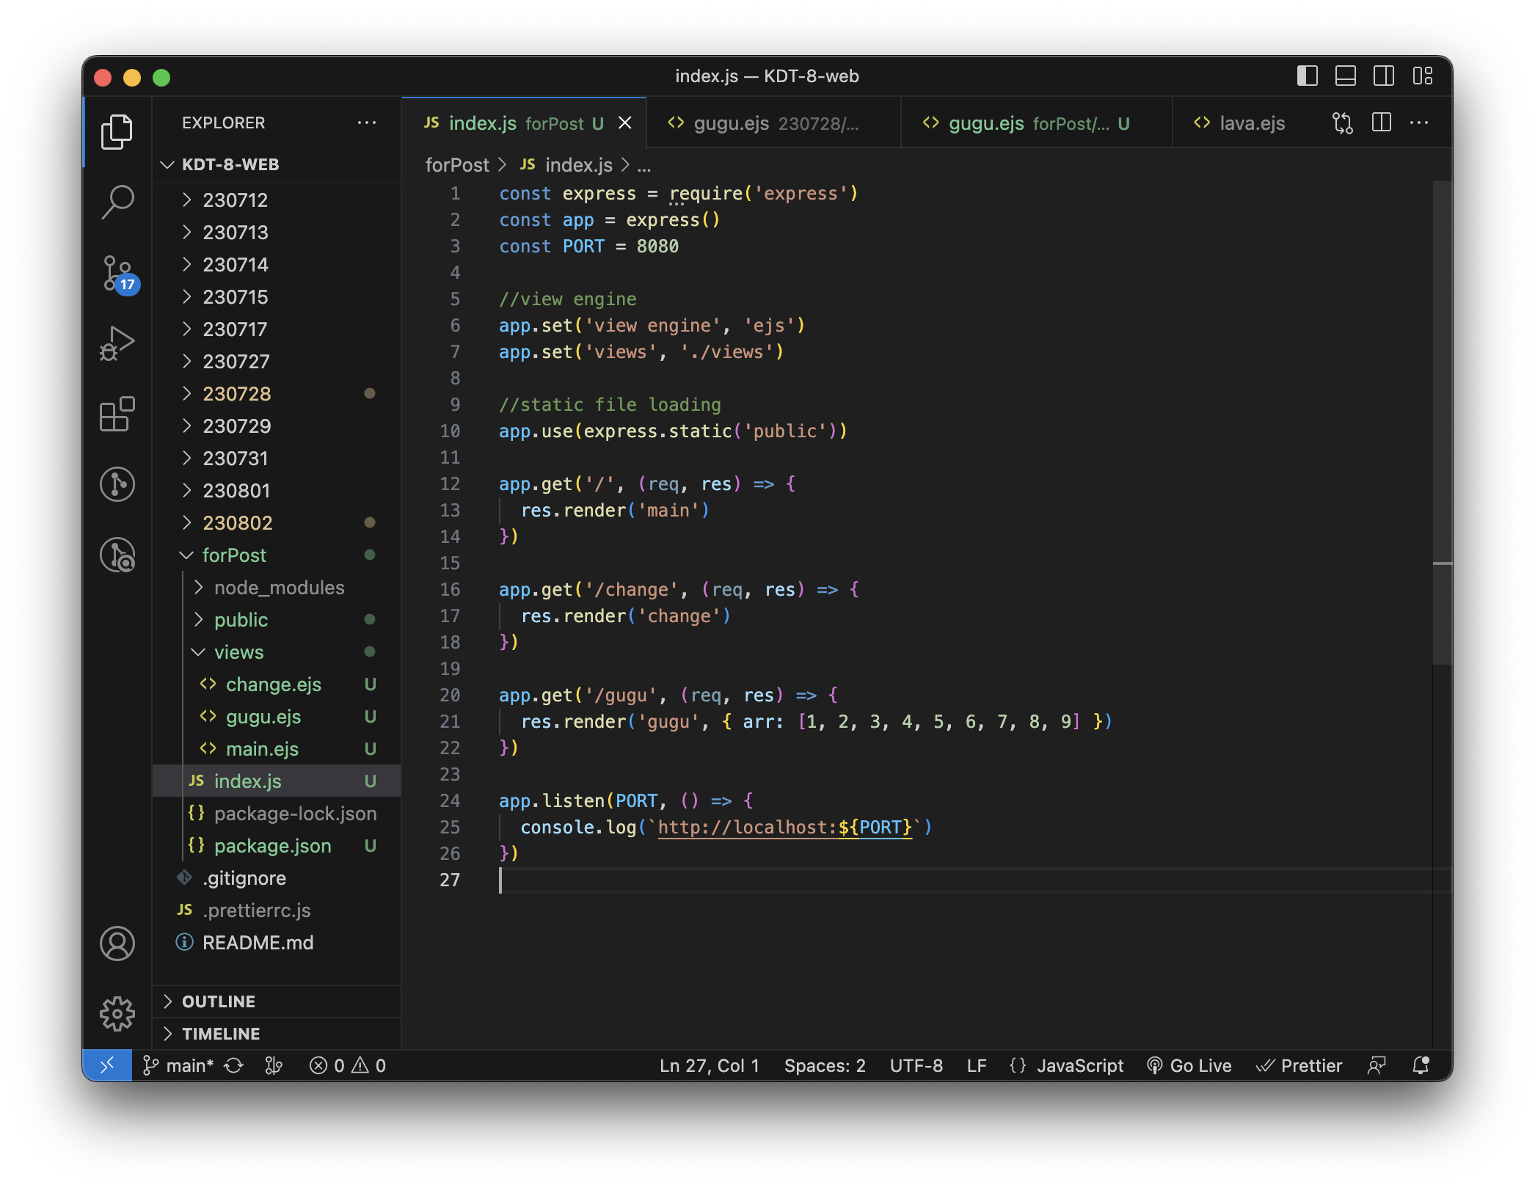Open changes compare icon in editor toolbar
The width and height of the screenshot is (1535, 1190).
(x=1343, y=123)
